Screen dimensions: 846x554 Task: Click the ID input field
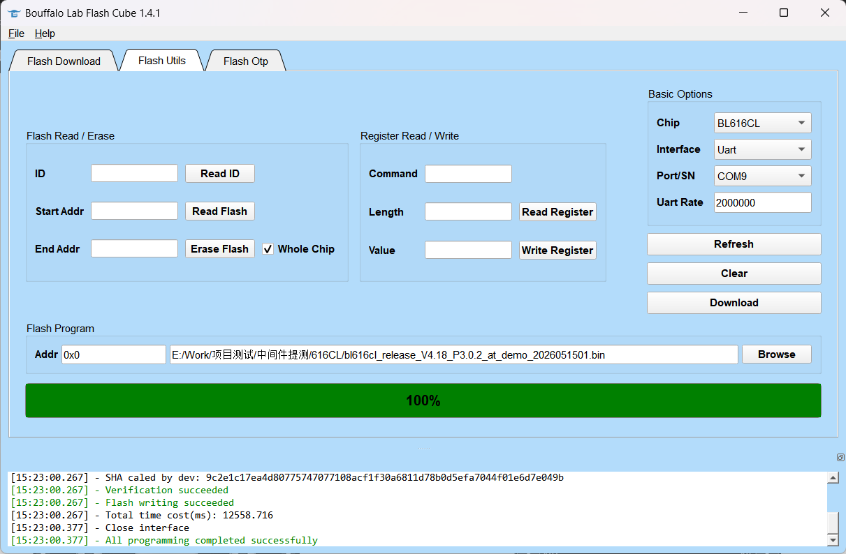pos(134,174)
